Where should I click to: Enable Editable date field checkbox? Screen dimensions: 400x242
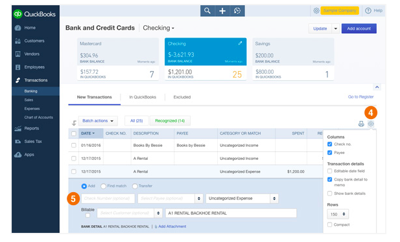tap(329, 171)
